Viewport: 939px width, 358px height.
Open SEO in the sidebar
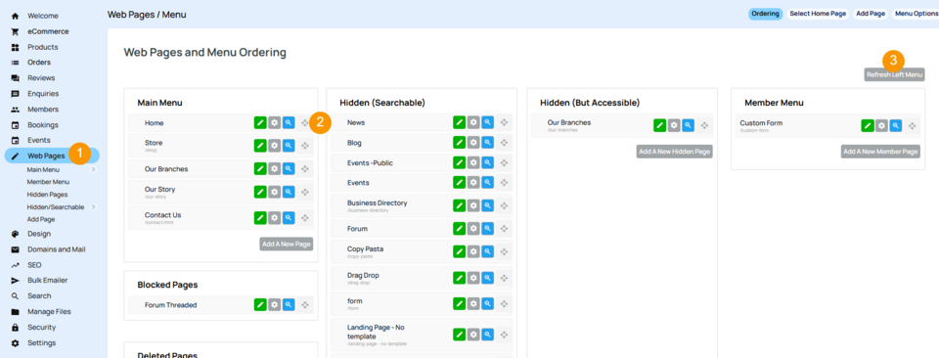(x=34, y=265)
